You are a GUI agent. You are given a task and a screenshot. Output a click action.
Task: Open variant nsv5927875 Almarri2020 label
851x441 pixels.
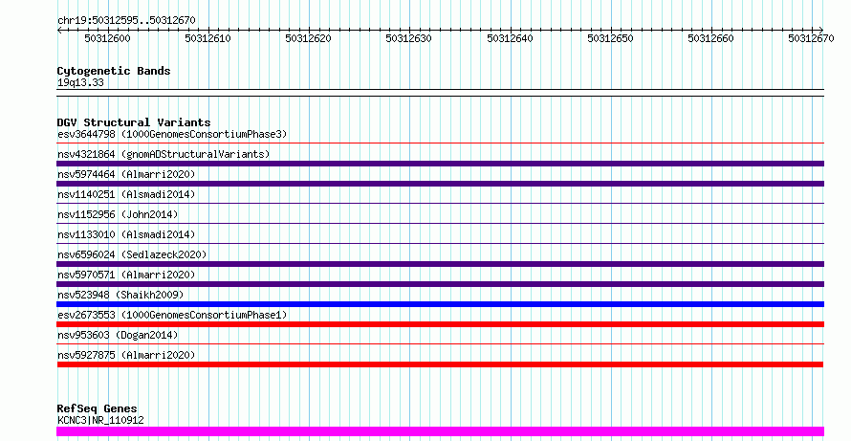126,355
